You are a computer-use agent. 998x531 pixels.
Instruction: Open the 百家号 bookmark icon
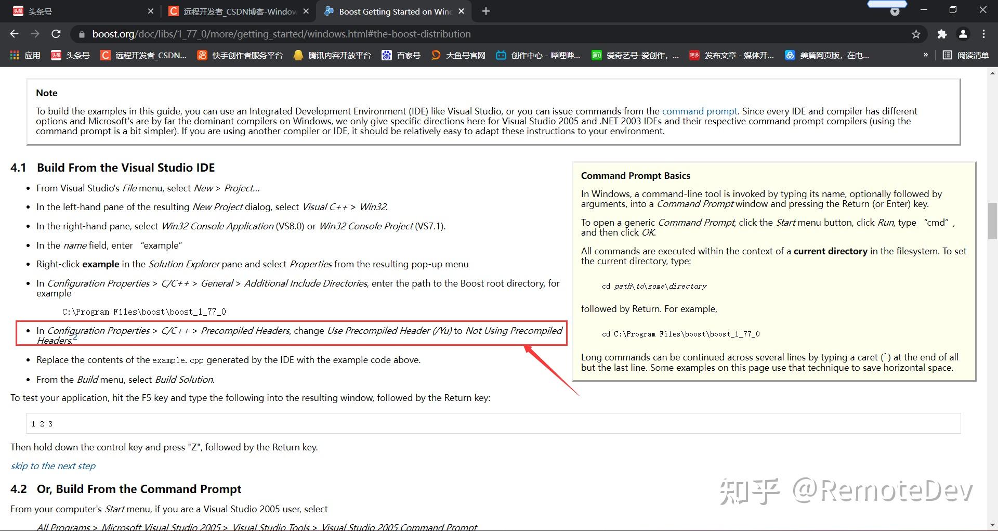tap(401, 55)
